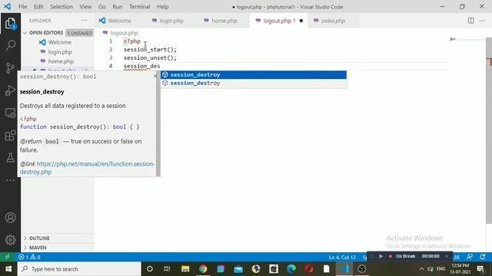This screenshot has height=276, width=492.
Task: Show additional views ellipsis in activity bar
Action: coord(10,180)
